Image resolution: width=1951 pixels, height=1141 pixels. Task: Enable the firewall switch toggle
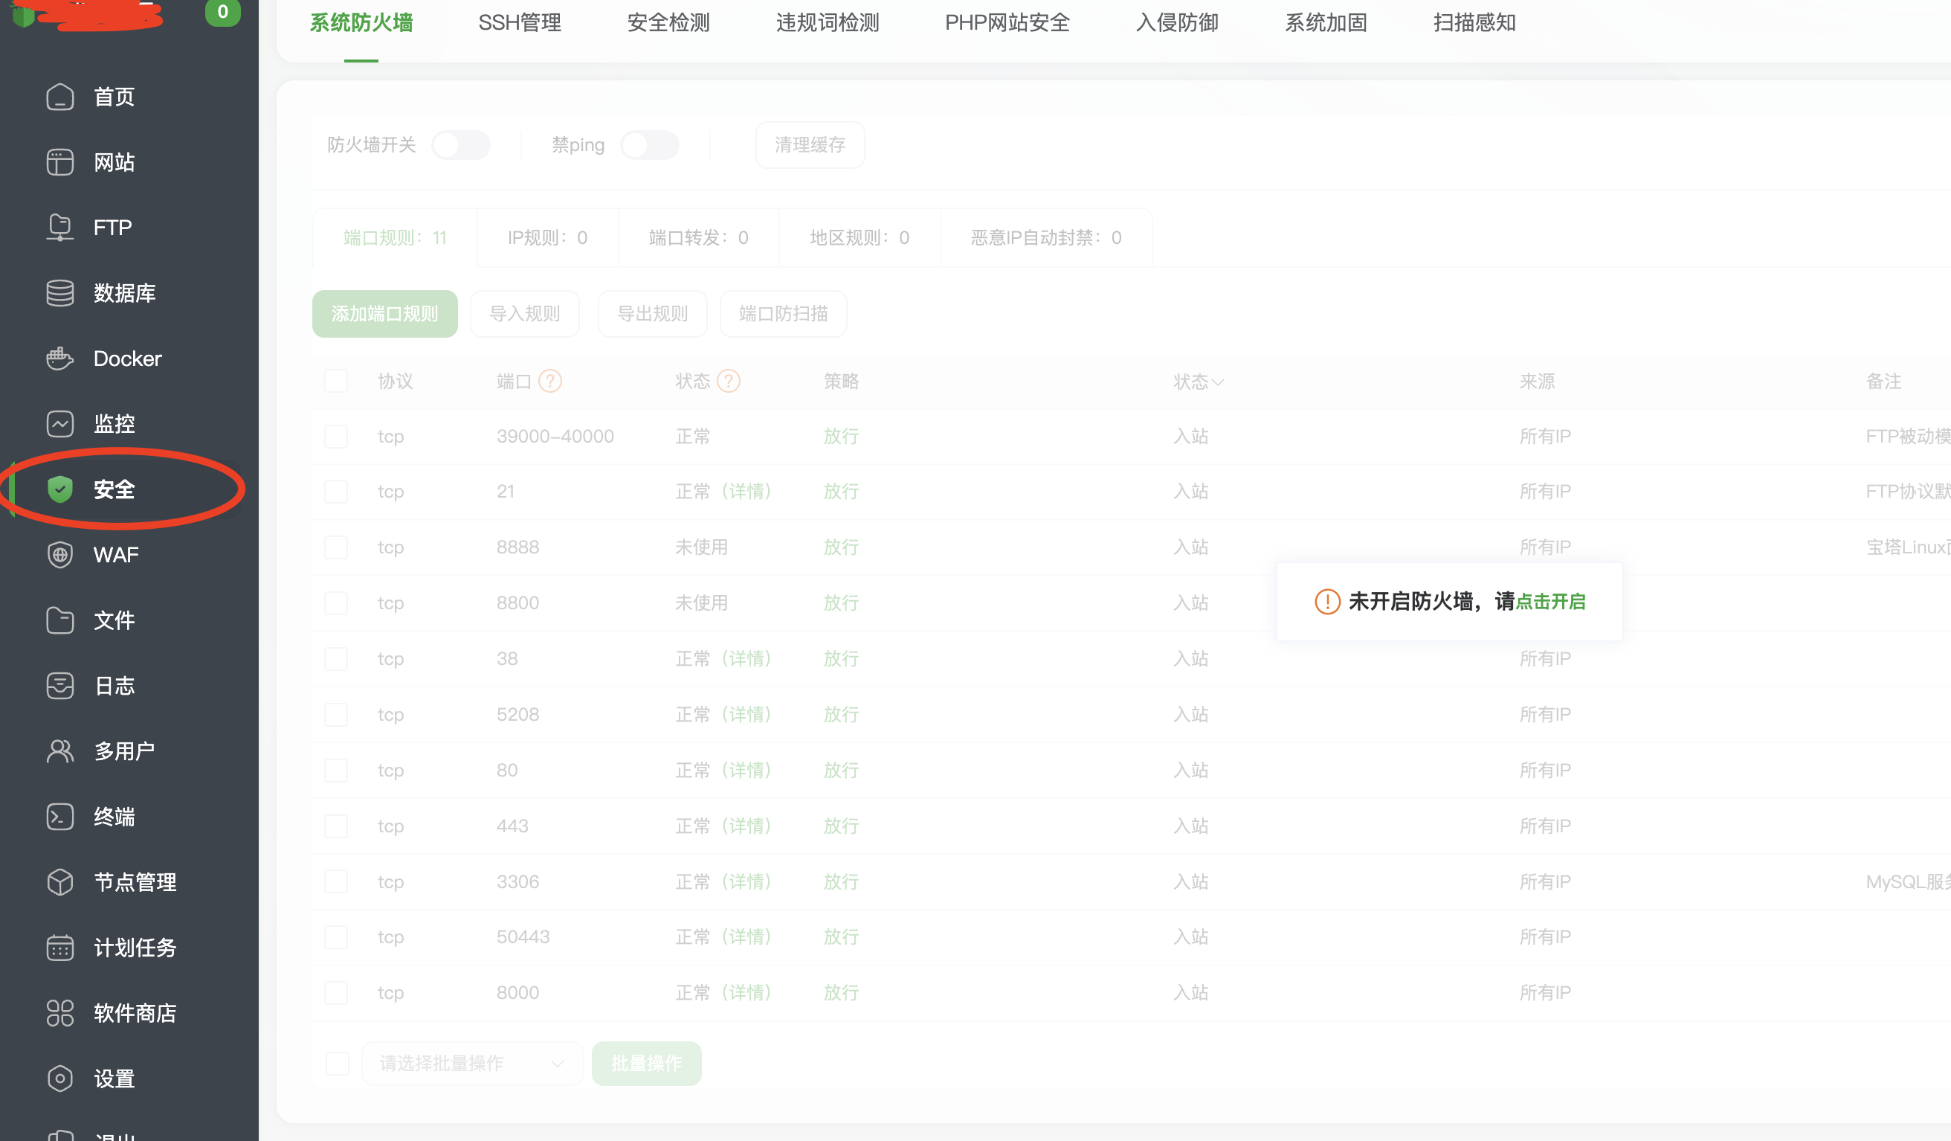coord(461,145)
